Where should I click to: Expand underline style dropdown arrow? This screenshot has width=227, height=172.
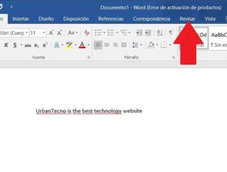[x=21, y=45]
